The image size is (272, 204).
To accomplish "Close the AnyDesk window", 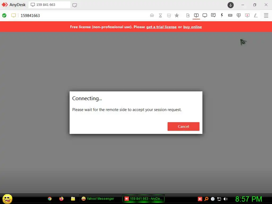I will [x=266, y=5].
